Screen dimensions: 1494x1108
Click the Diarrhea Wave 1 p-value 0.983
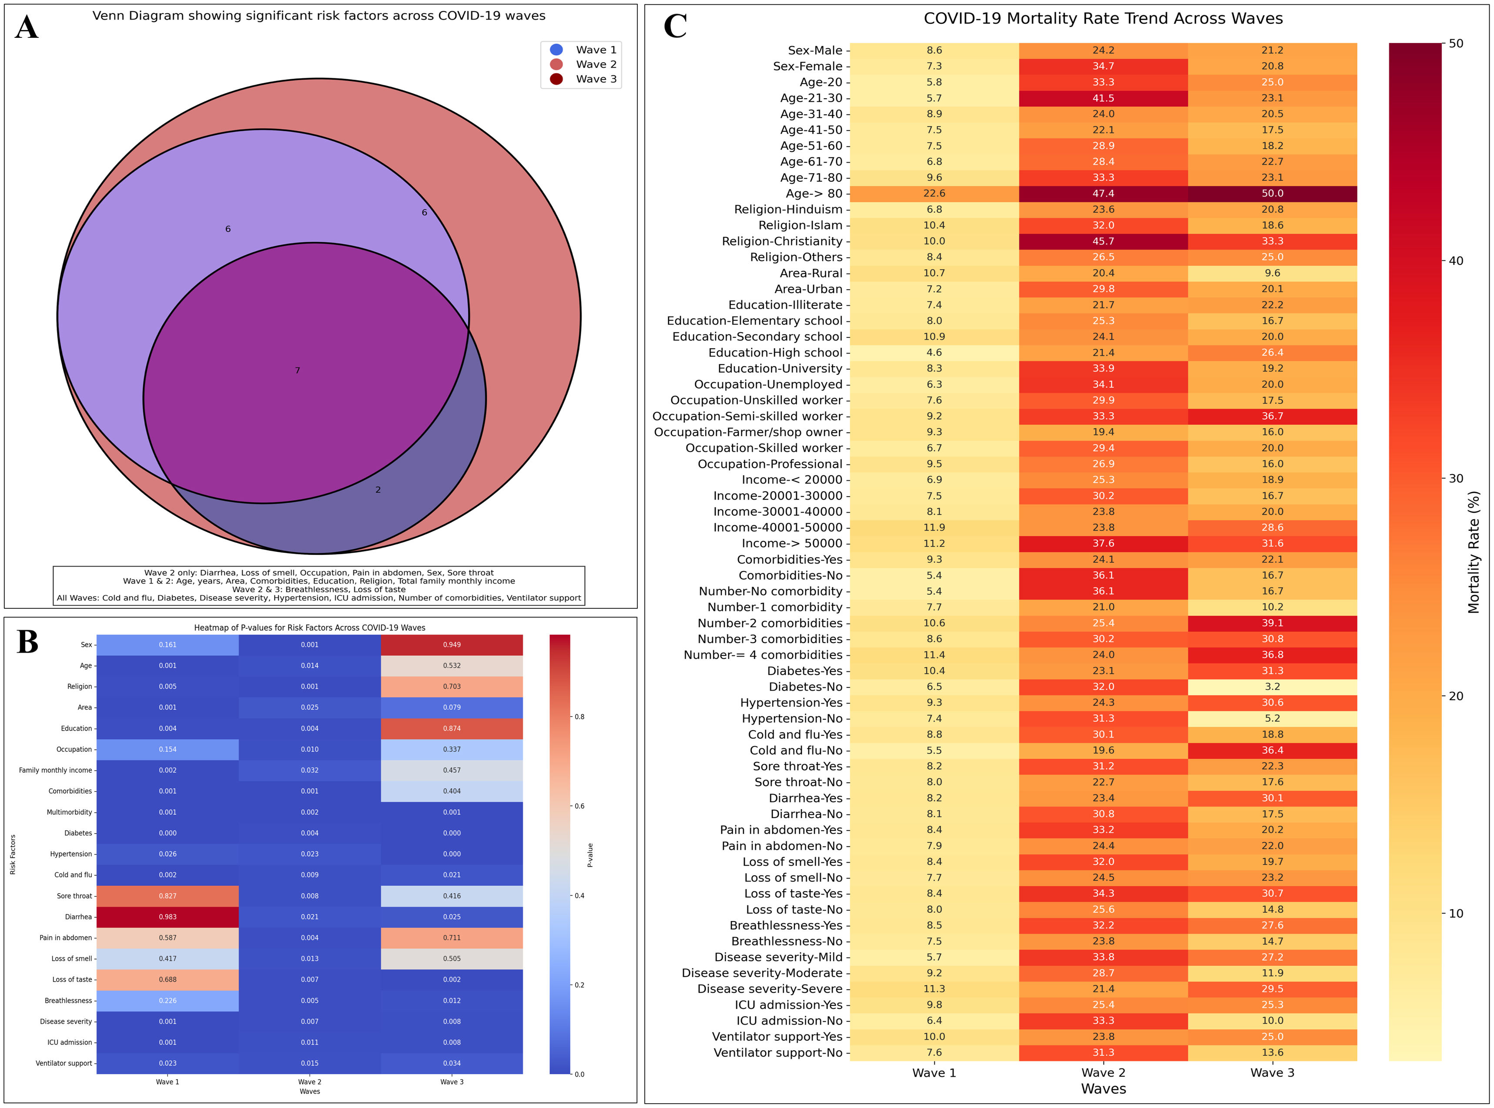tap(167, 917)
